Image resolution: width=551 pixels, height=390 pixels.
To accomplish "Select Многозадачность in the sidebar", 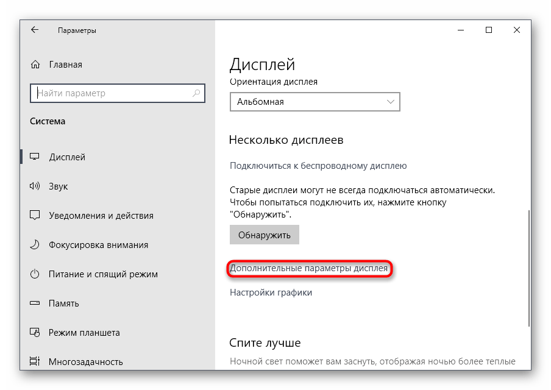I will [85, 362].
